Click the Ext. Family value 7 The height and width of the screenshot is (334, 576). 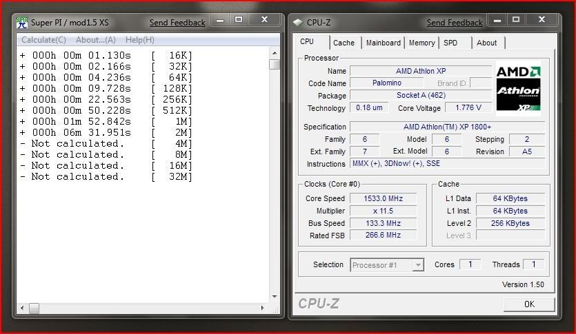coord(364,152)
